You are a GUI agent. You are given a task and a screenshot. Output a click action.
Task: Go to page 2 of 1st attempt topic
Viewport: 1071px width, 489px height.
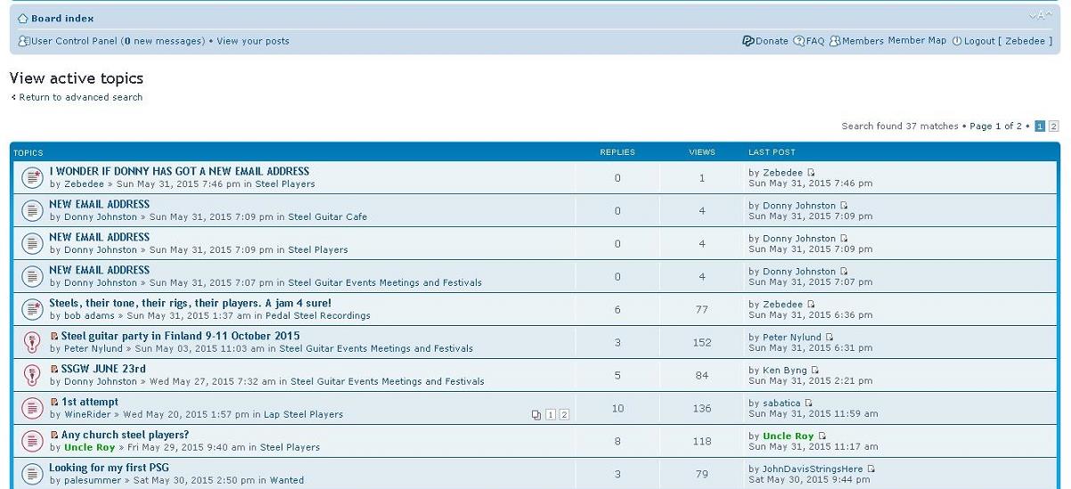point(564,415)
